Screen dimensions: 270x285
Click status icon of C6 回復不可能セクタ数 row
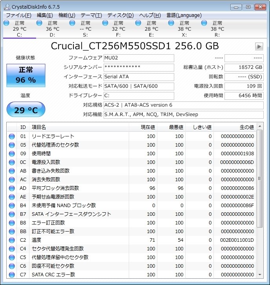click(12, 266)
